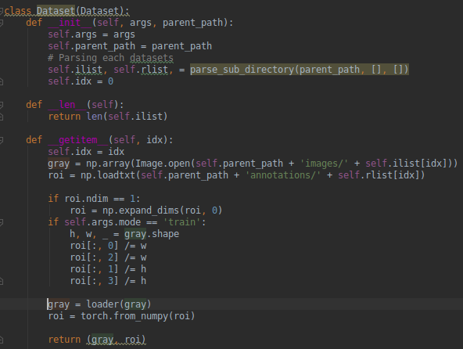The image size is (463, 349).
Task: Collapse the class Dataset fold marker
Action: 2,11
